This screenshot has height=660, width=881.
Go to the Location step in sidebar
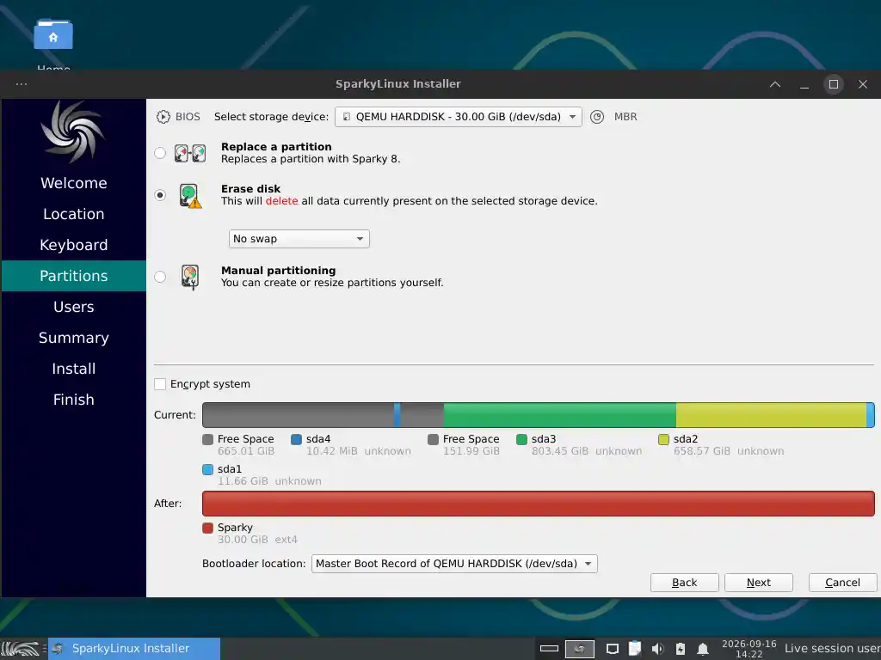[x=74, y=214]
